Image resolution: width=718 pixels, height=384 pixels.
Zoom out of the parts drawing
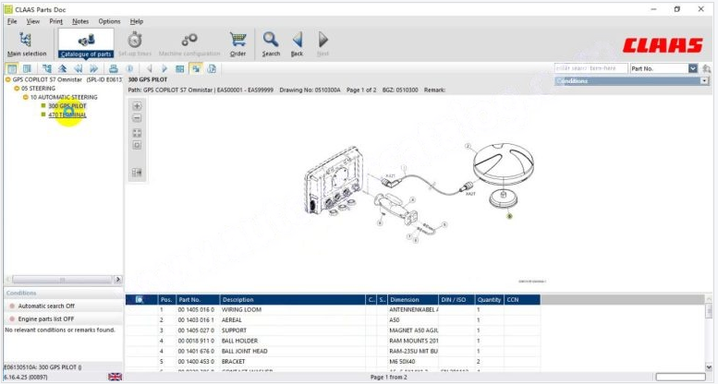coord(137,119)
